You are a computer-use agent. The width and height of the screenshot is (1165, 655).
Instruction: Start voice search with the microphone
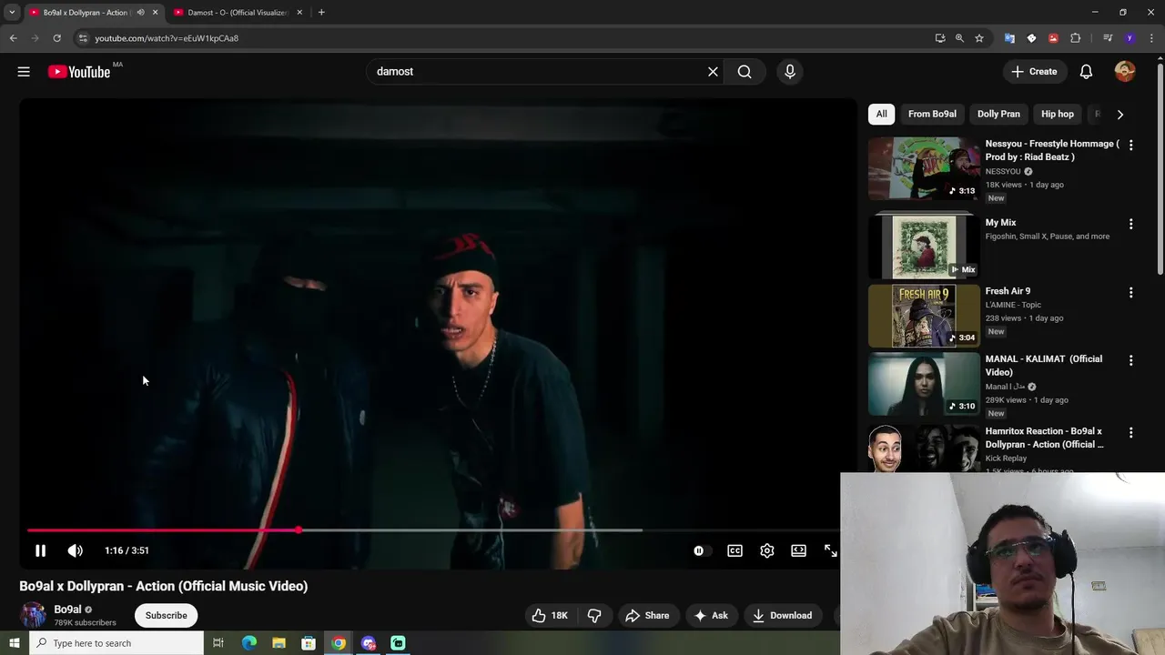(790, 72)
